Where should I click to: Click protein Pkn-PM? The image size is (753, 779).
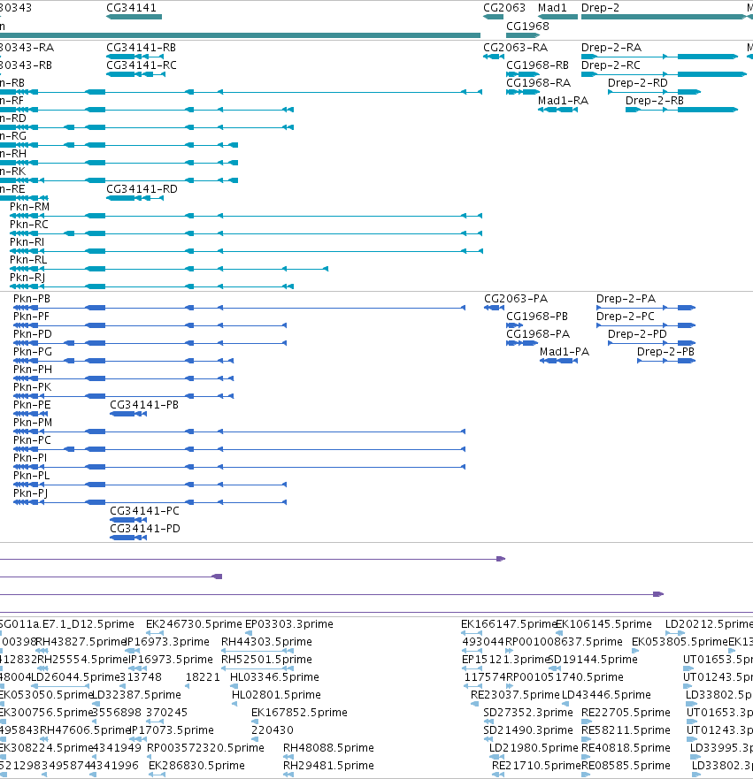[33, 423]
